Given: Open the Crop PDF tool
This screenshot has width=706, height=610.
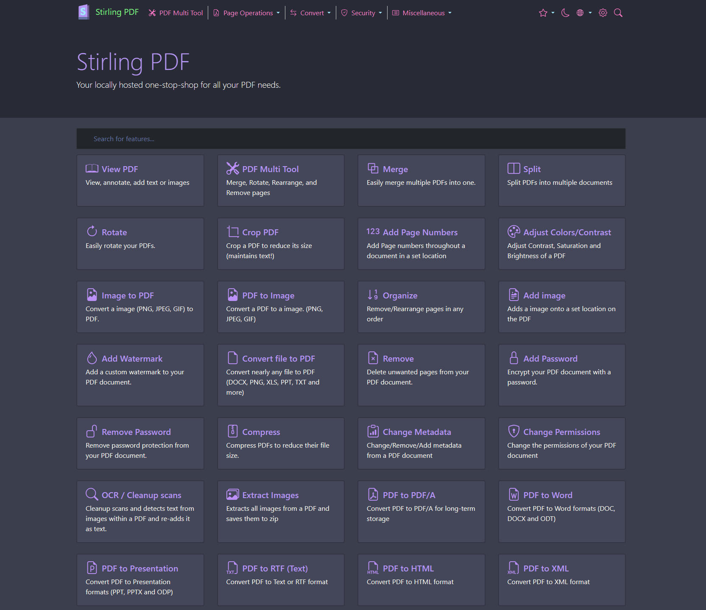Looking at the screenshot, I should (280, 244).
